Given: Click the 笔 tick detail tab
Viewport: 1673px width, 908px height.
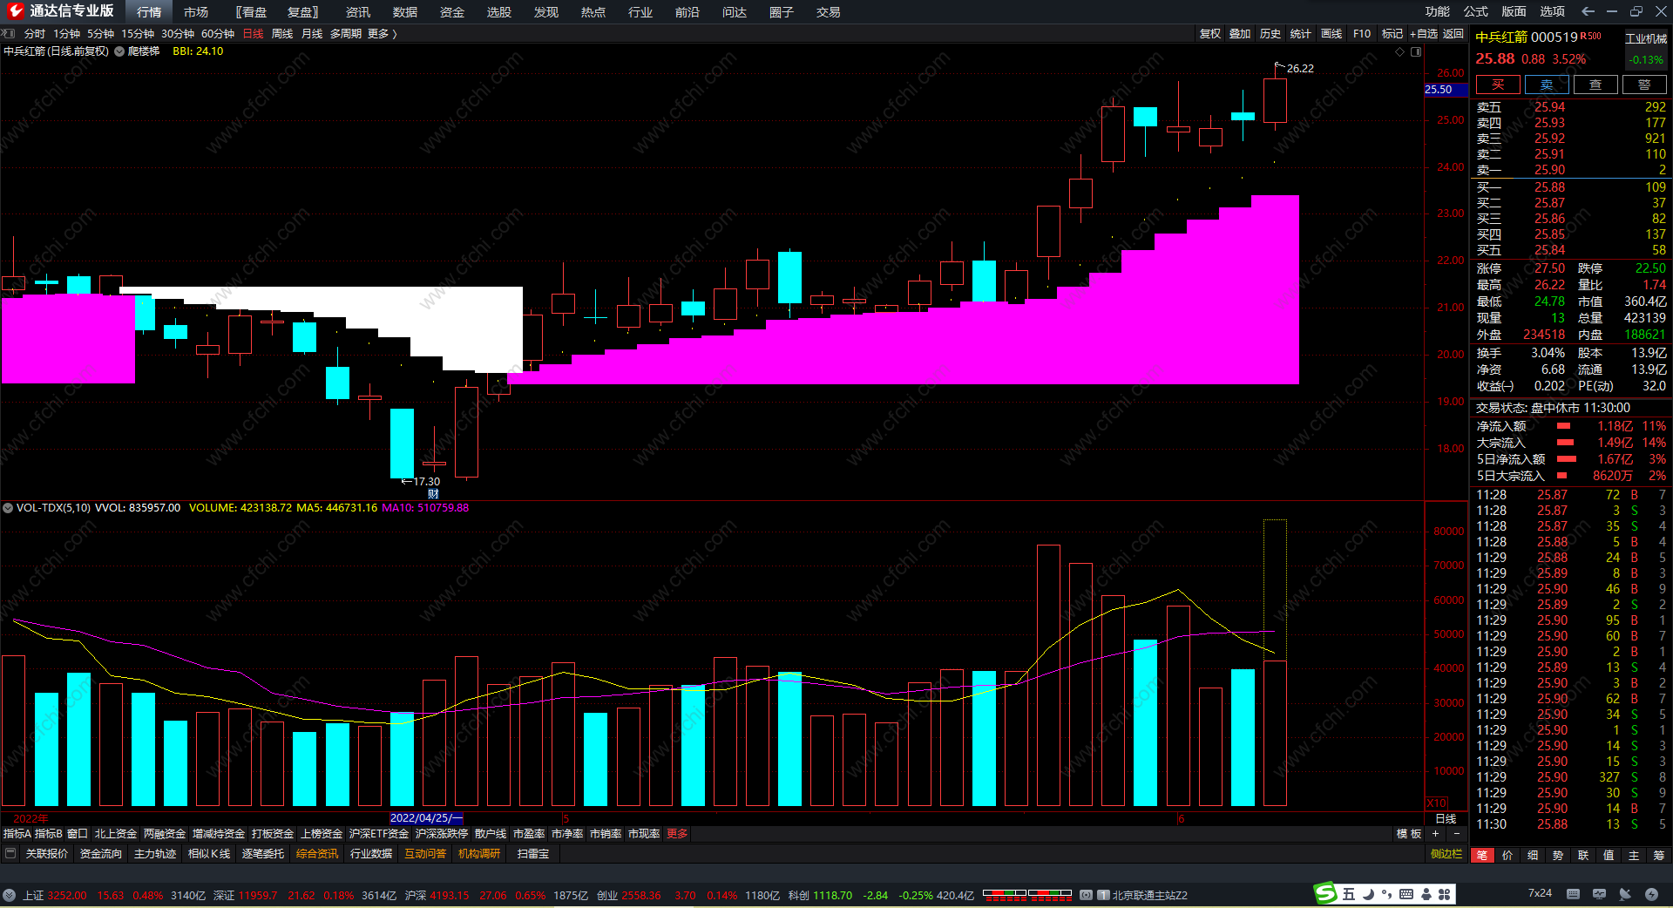Looking at the screenshot, I should point(1482,856).
